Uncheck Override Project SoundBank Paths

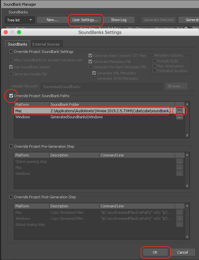(11, 96)
